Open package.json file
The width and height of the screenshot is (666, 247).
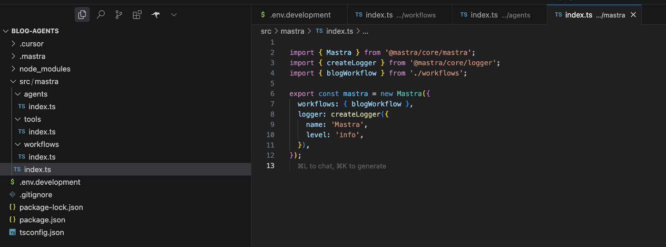(126, 220)
